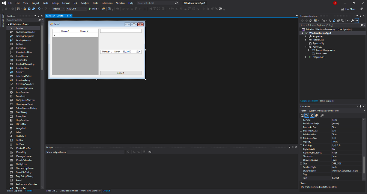Viewport: 367px width, 194px height.
Task: Click the Events lightning icon in Properties
Action: (317, 115)
